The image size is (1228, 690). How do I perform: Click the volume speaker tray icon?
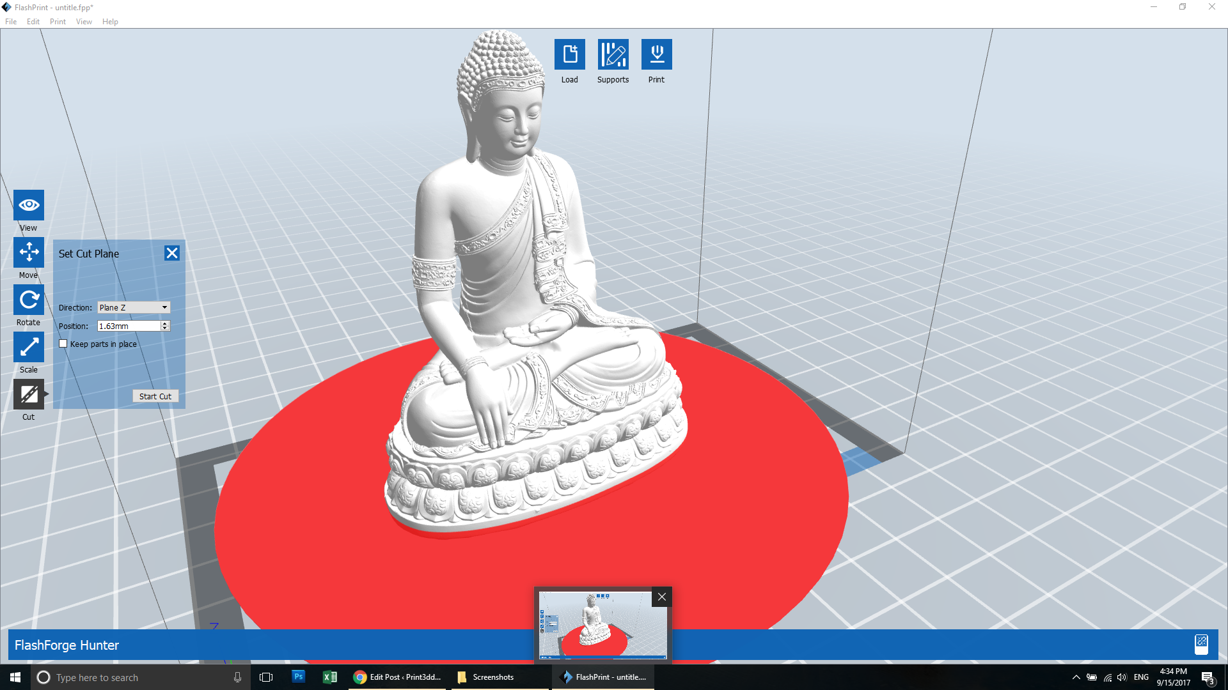tap(1122, 677)
